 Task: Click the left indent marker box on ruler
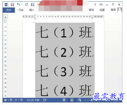[x=35, y=19]
